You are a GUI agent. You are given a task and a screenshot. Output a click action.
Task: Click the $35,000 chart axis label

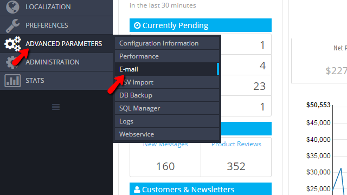[318, 156]
